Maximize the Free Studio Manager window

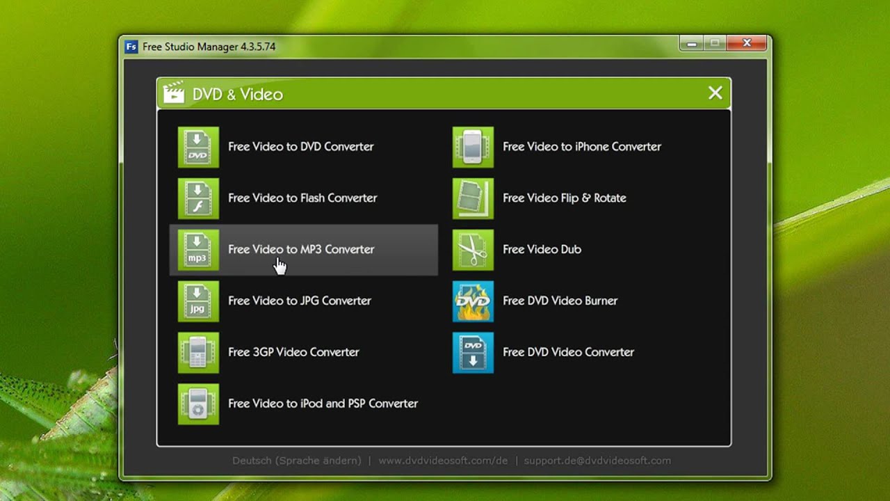pyautogui.click(x=714, y=44)
